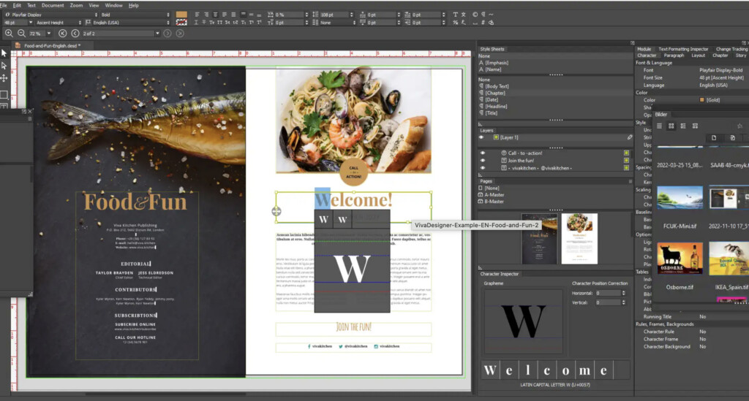This screenshot has width=749, height=401.
Task: Apply the [Emphasis] character style
Action: (x=497, y=63)
